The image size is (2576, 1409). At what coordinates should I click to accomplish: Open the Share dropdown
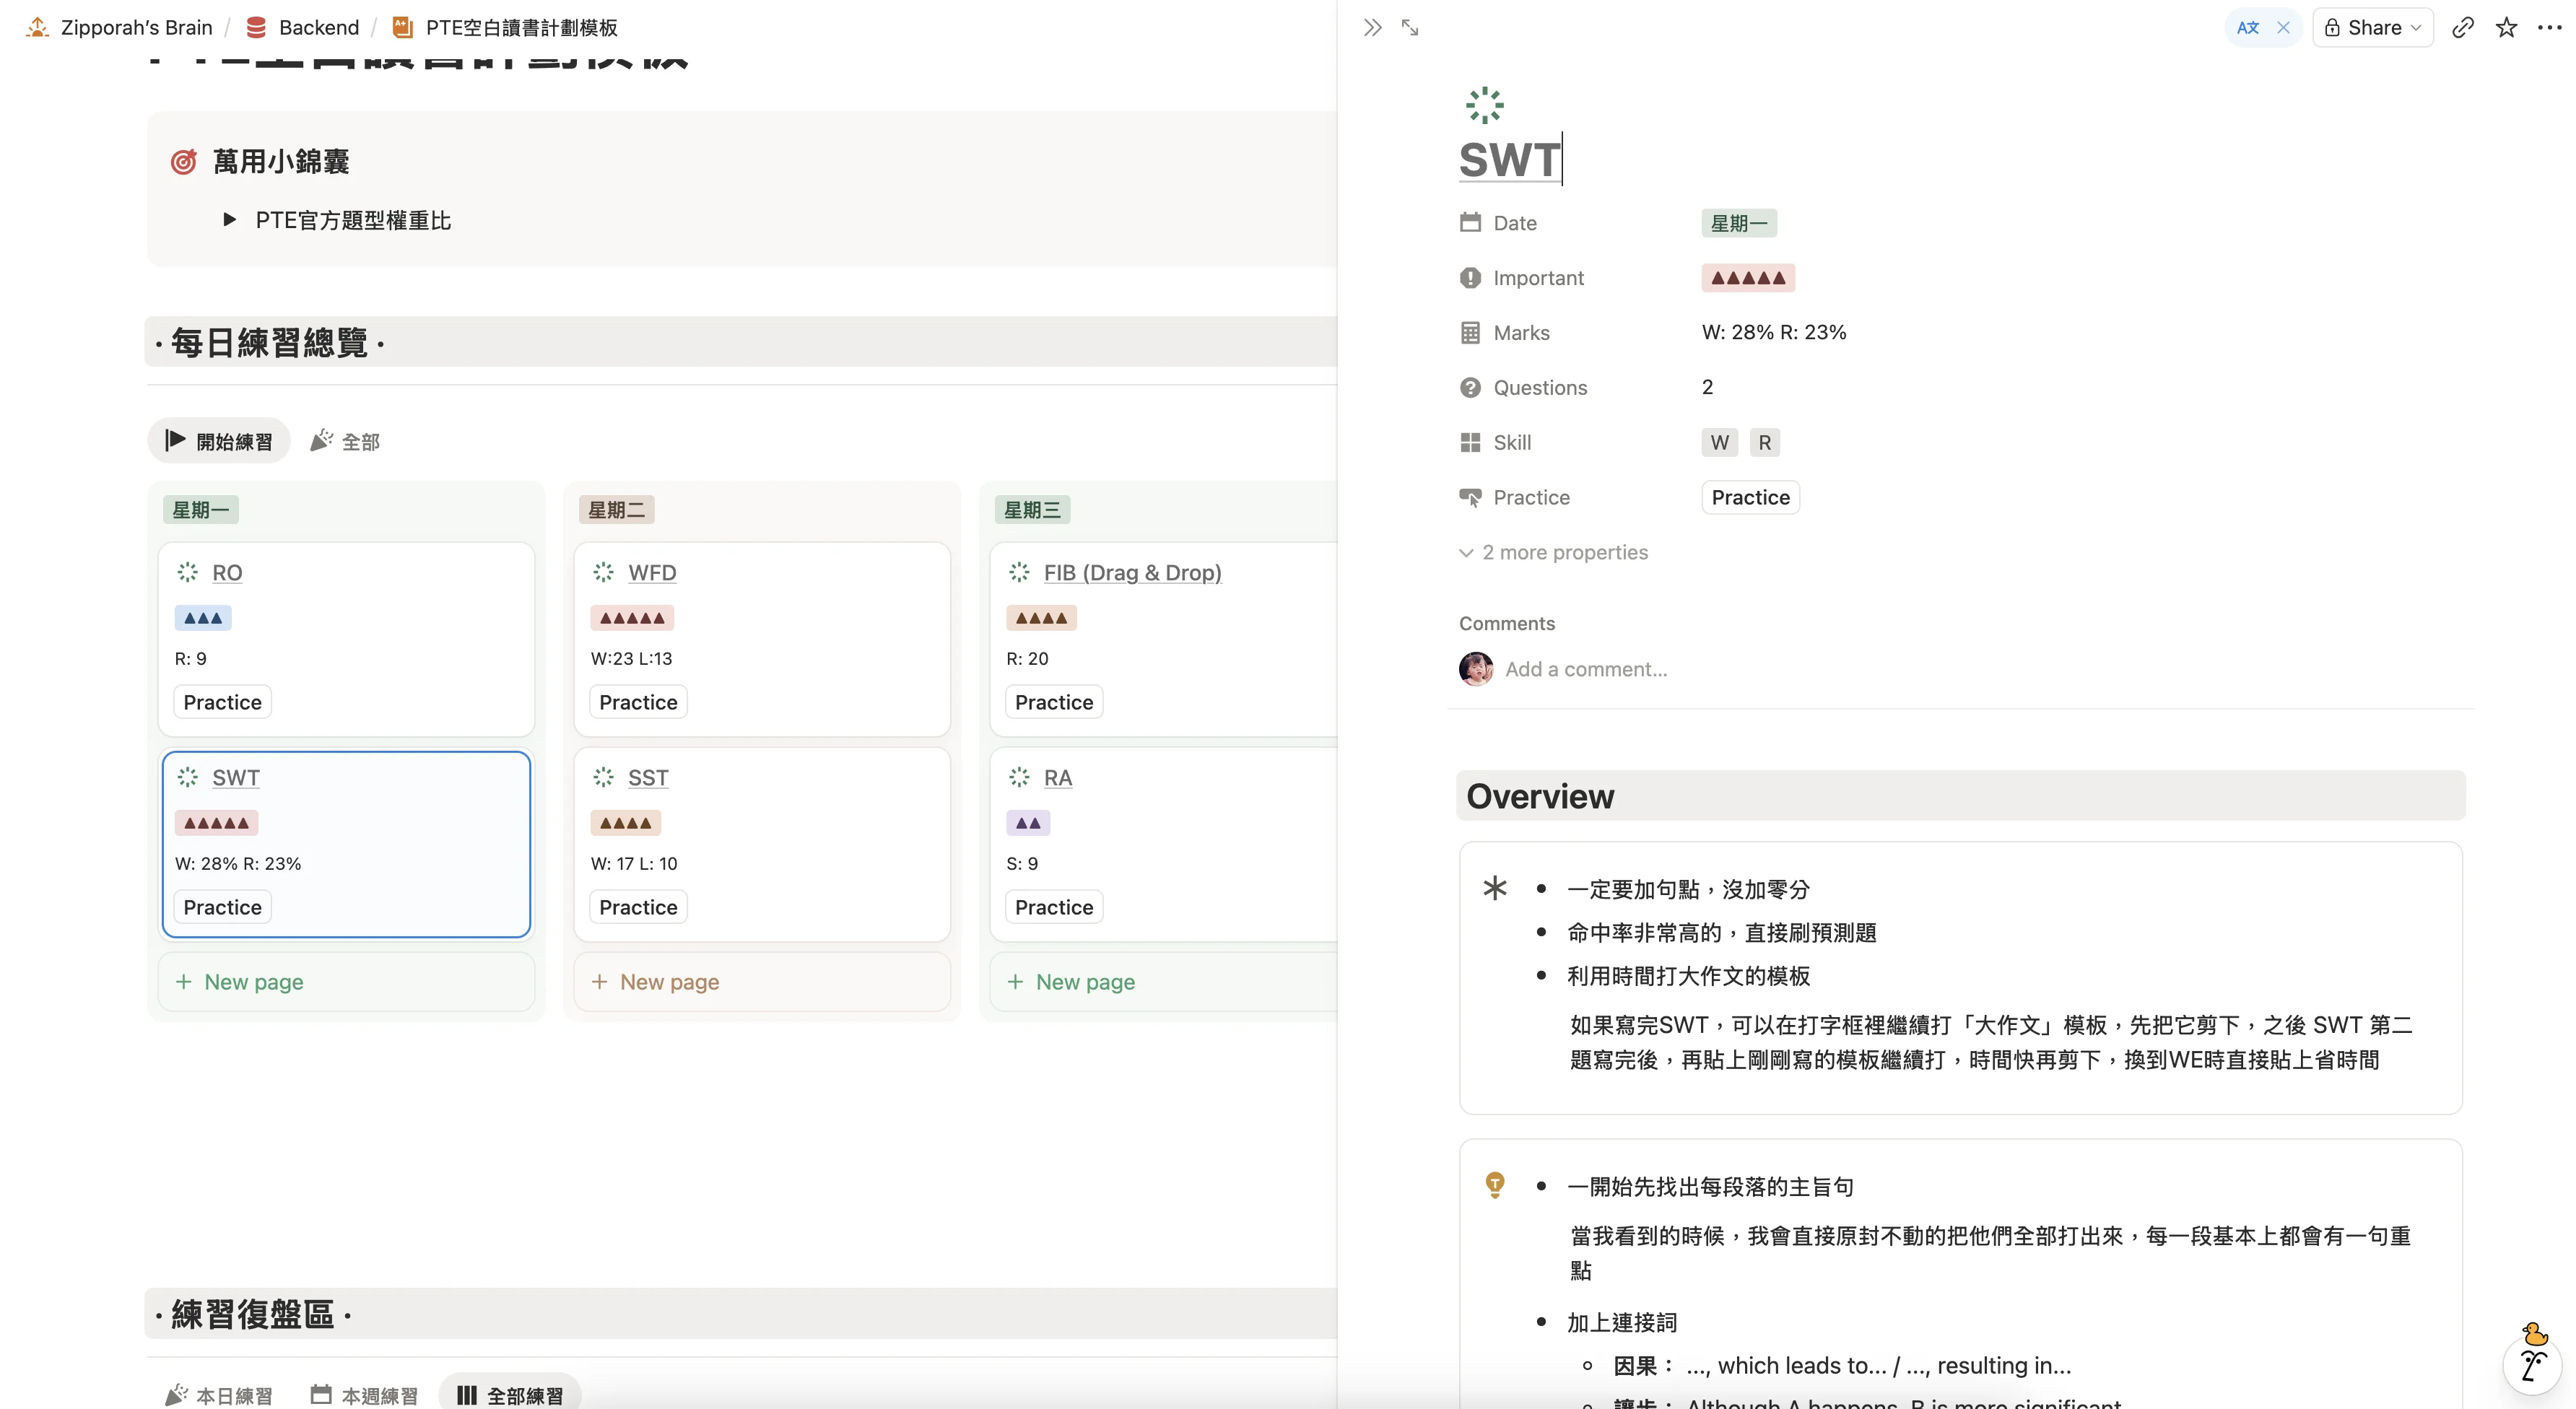[x=2372, y=28]
